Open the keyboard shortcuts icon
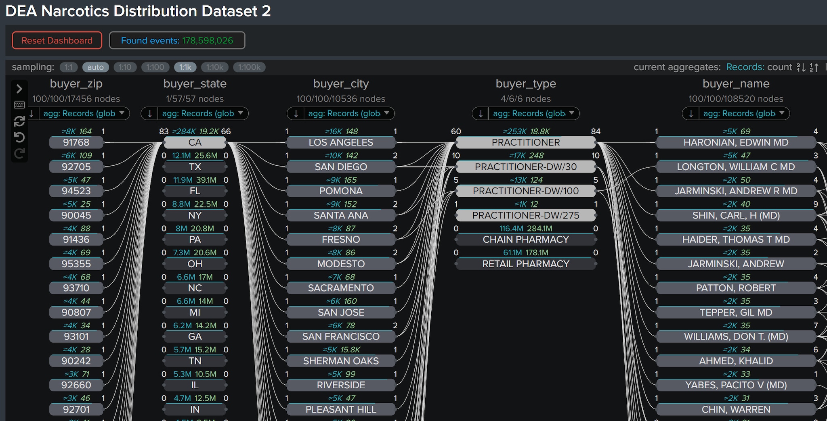Image resolution: width=827 pixels, height=421 pixels. (19, 105)
